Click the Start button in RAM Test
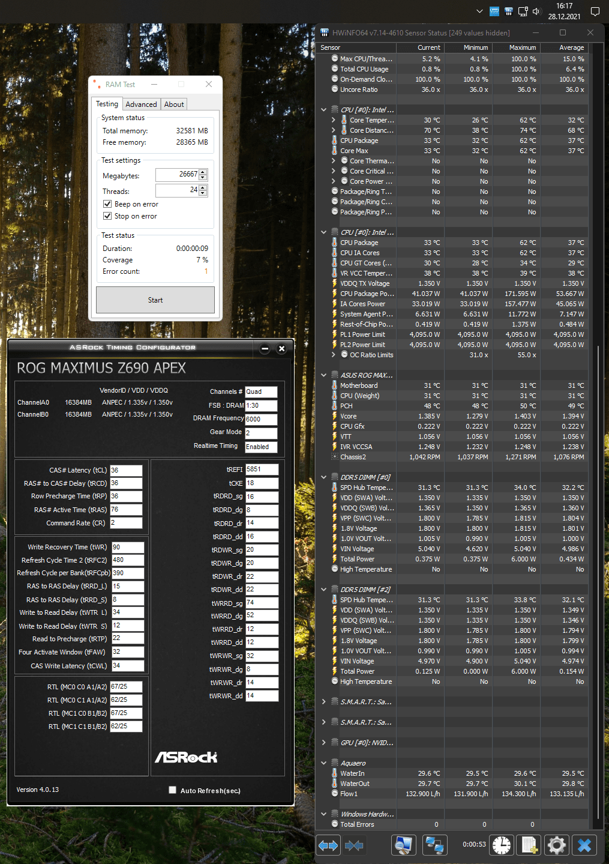Image resolution: width=609 pixels, height=864 pixels. point(155,300)
